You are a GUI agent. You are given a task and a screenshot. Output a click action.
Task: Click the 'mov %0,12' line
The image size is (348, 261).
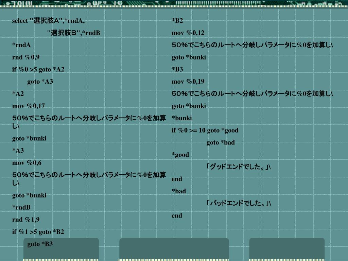coord(188,33)
